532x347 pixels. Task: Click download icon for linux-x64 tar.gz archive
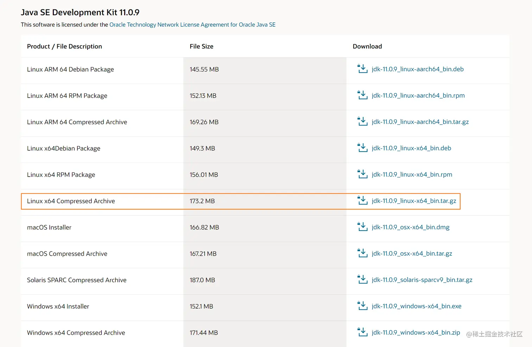pyautogui.click(x=362, y=200)
